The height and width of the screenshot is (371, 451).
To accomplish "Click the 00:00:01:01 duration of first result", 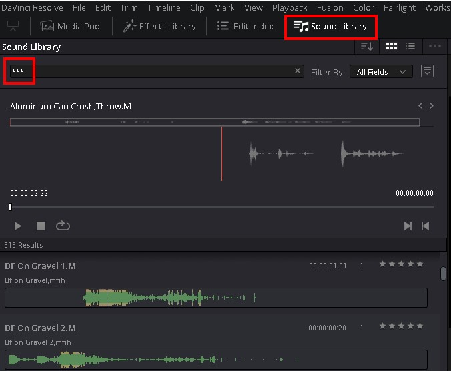I will [x=328, y=266].
